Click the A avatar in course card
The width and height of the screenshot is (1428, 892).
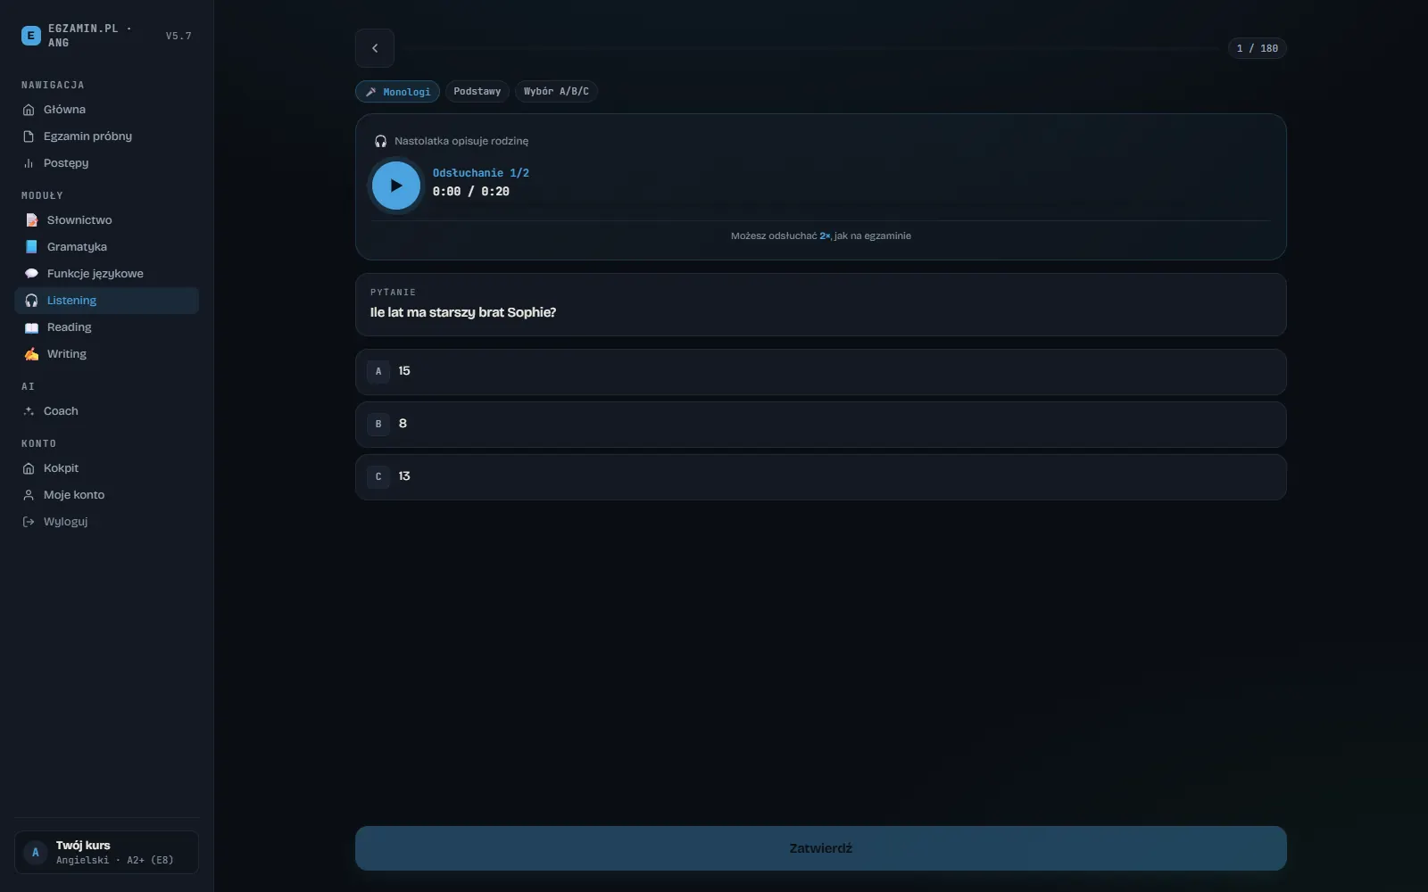coord(36,853)
